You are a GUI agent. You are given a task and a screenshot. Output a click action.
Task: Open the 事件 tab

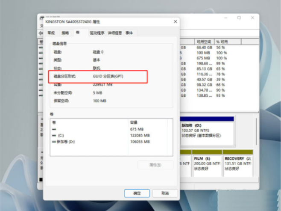click(x=129, y=33)
